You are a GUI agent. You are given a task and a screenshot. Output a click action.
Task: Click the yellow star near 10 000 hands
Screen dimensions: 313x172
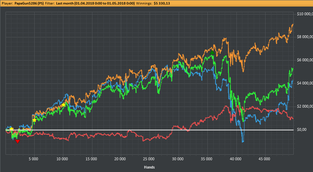63,105
